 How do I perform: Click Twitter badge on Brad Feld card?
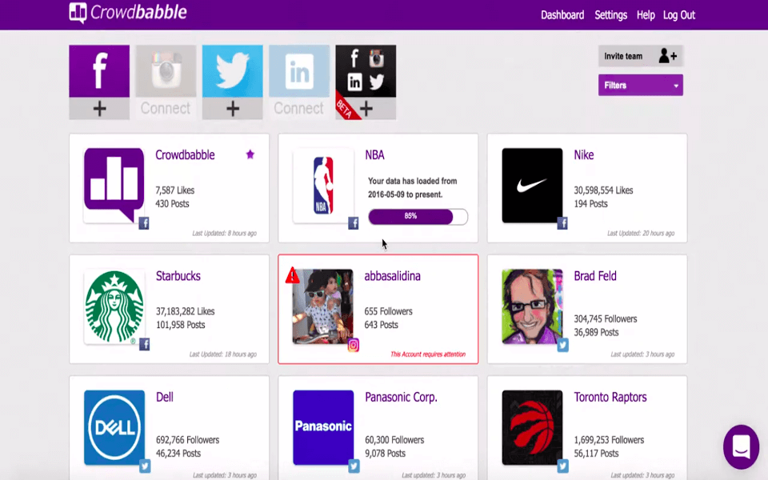562,345
